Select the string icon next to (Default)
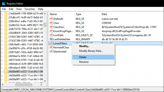The width and height of the screenshot is (164, 92). [51, 19]
